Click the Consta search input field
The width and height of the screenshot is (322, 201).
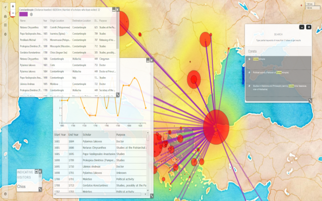pos(278,51)
